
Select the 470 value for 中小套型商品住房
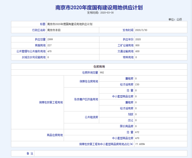coord(137,138)
